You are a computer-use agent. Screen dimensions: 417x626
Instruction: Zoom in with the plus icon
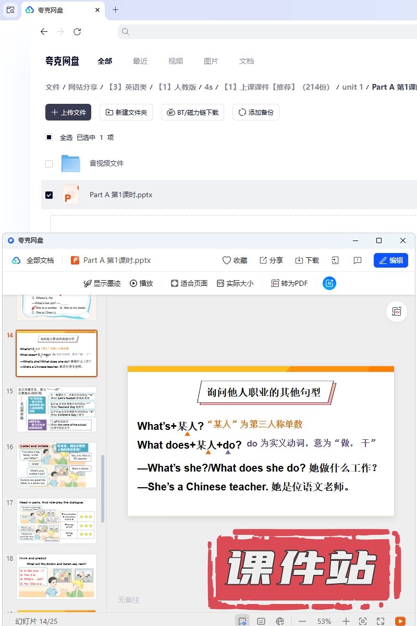click(346, 621)
